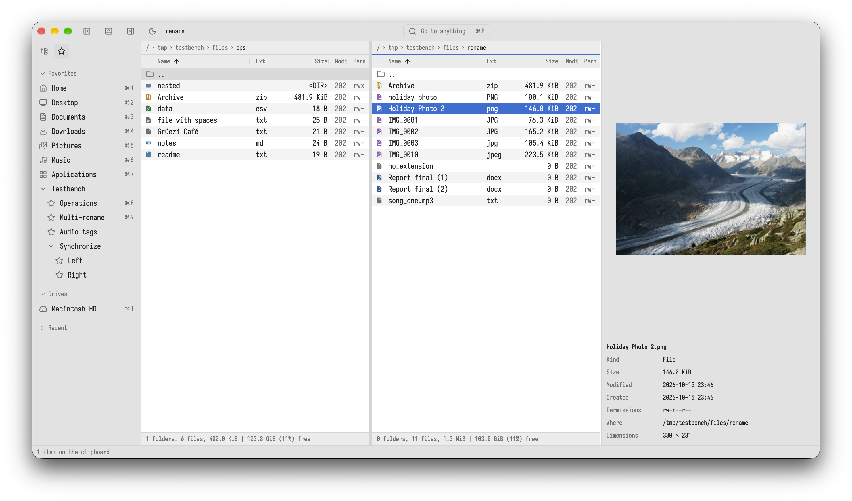This screenshot has height=501, width=852.
Task: Click 'files' breadcrumb in right pane path
Action: coord(450,48)
